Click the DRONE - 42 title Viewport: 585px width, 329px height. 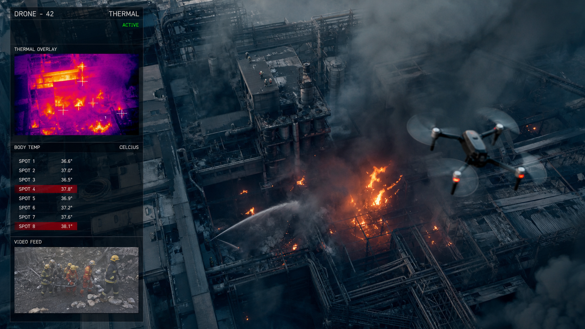[34, 14]
